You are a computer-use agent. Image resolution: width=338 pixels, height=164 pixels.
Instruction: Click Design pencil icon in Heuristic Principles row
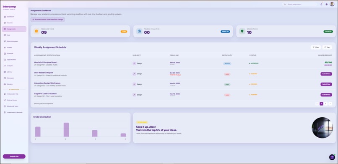[134, 63]
